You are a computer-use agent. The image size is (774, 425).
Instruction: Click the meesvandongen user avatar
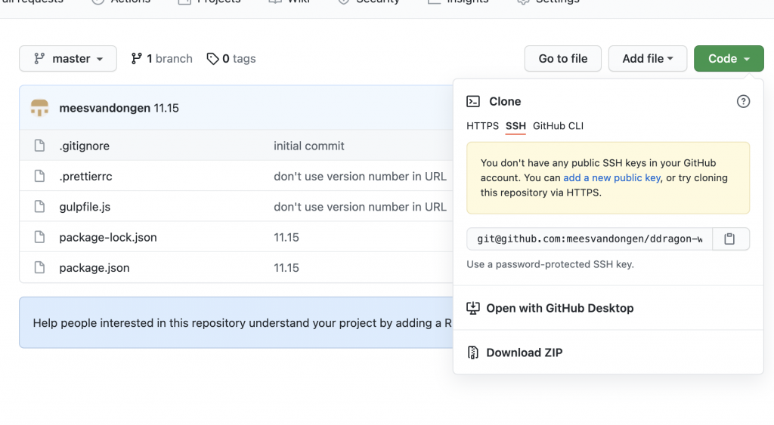click(x=39, y=108)
